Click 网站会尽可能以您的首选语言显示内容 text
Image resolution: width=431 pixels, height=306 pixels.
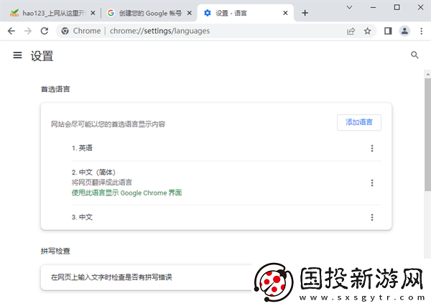(108, 124)
